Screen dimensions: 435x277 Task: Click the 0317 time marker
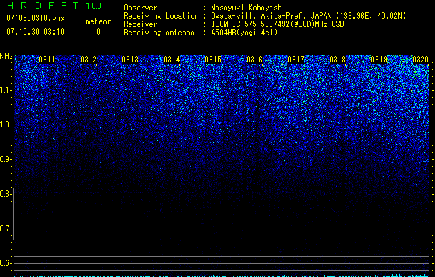point(296,60)
